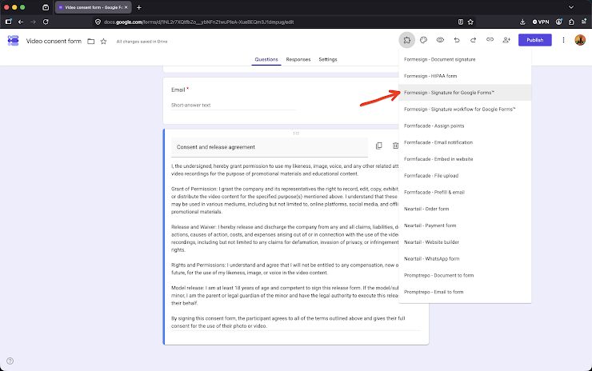Go to Google Forms home icon
Viewport: 592px width, 371px height.
(x=14, y=41)
